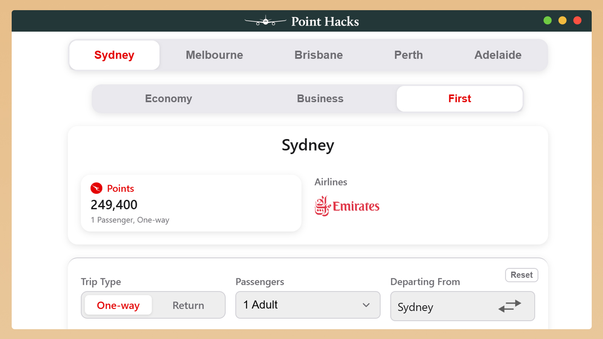
Task: Switch trip type to Return
Action: (x=188, y=305)
